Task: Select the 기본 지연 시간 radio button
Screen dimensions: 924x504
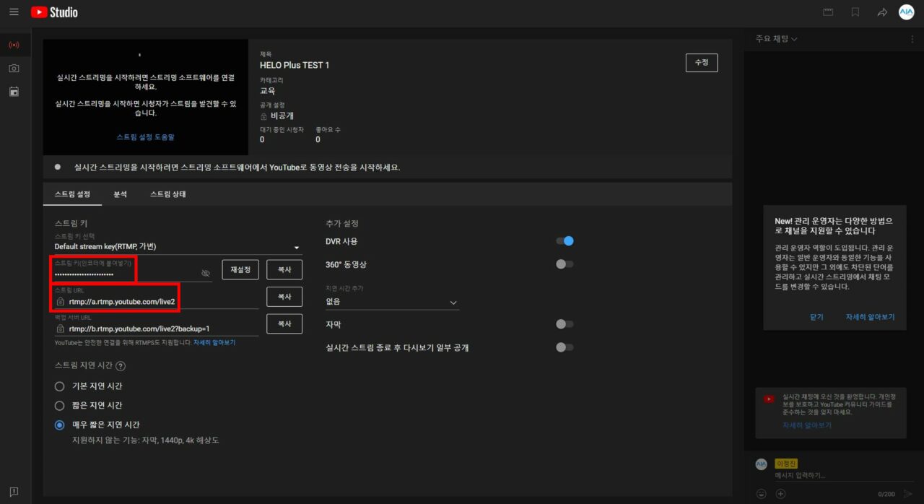Action: pyautogui.click(x=60, y=386)
